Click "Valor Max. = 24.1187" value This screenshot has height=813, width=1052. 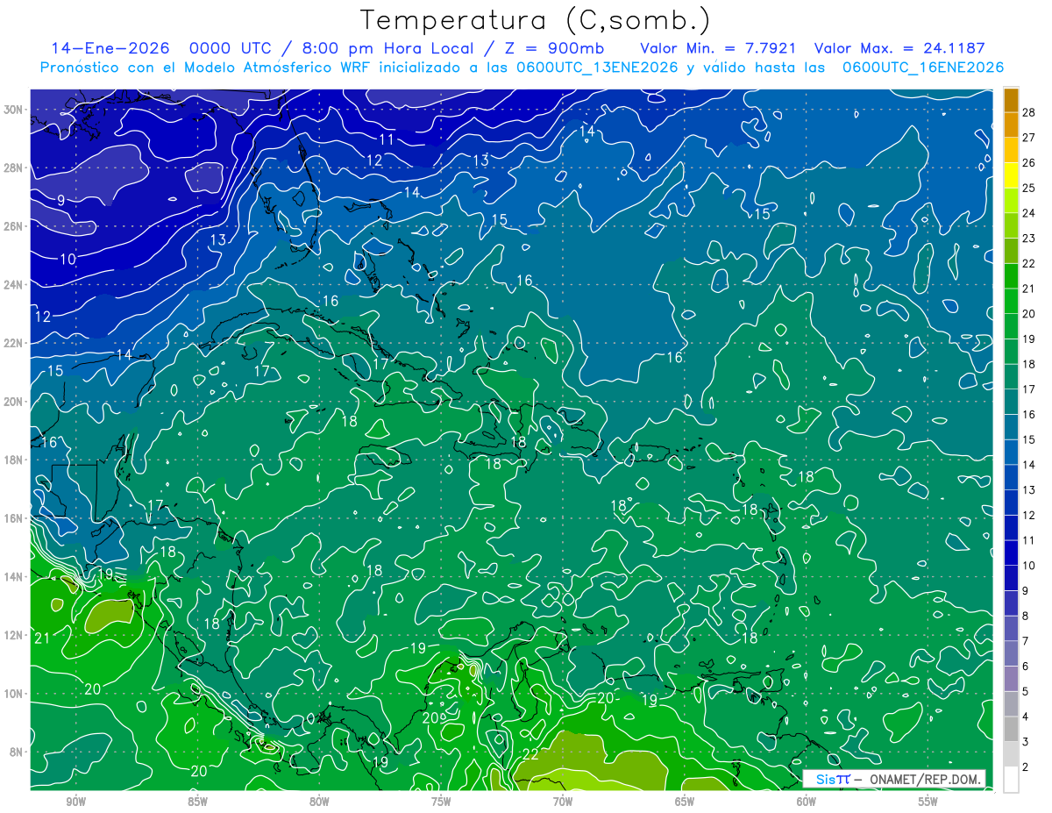click(x=899, y=48)
